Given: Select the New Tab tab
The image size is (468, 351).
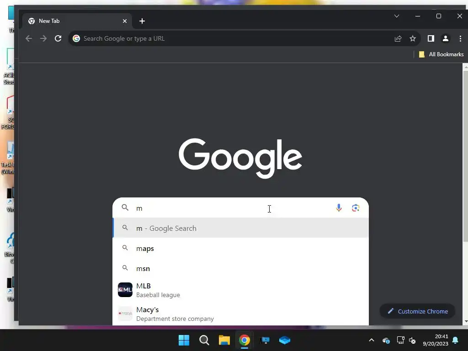Looking at the screenshot, I should (x=77, y=21).
